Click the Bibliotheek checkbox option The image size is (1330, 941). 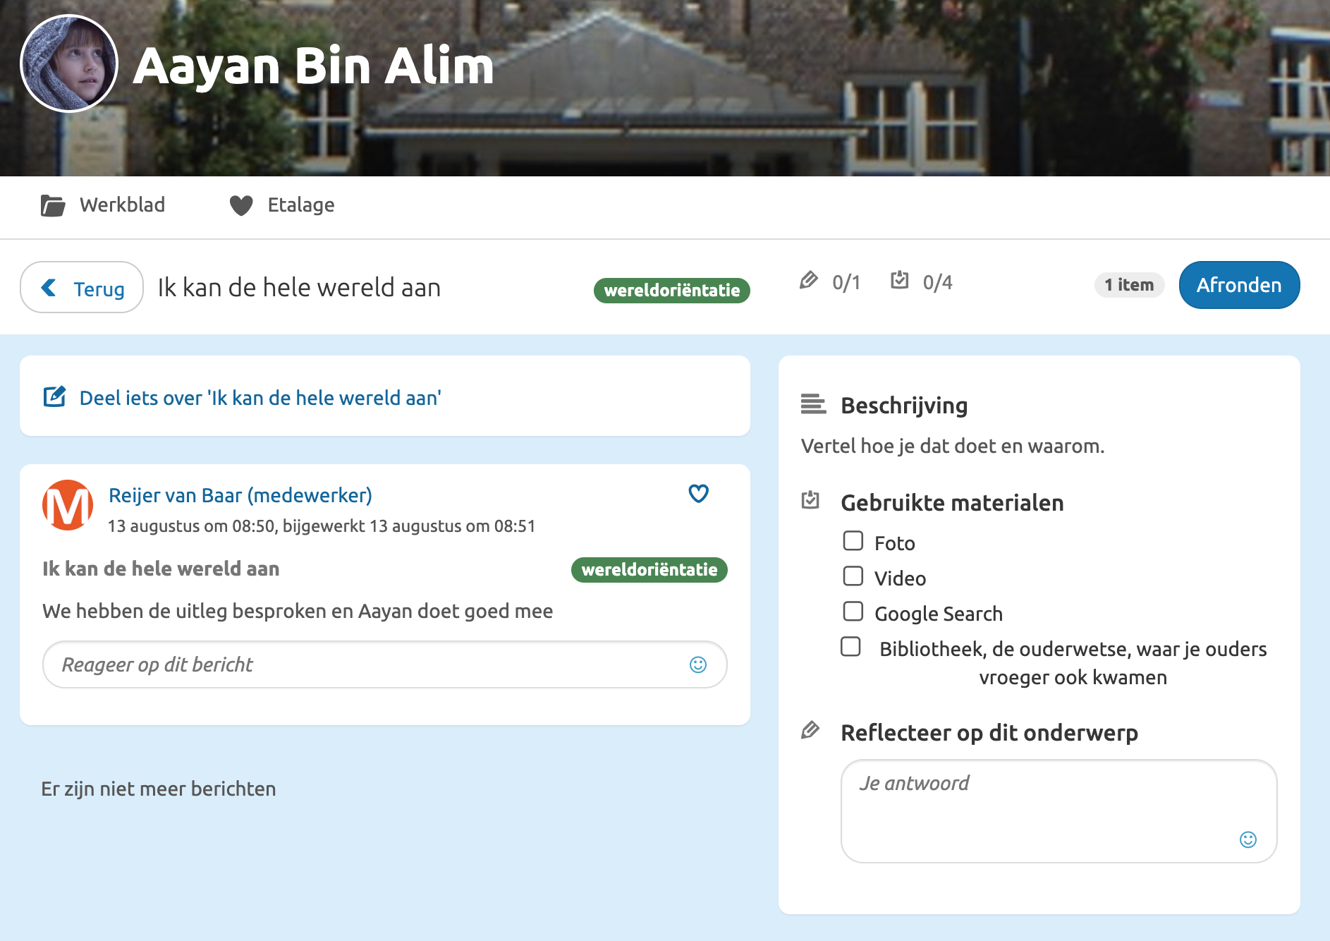click(x=852, y=645)
